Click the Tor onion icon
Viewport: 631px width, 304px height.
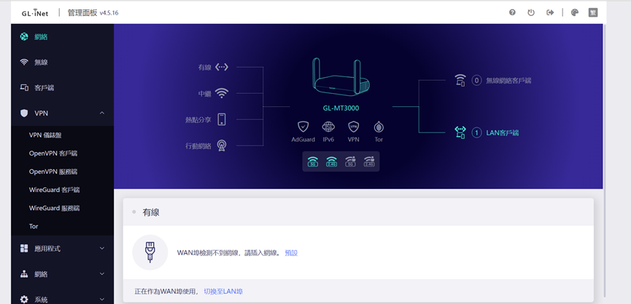click(379, 127)
